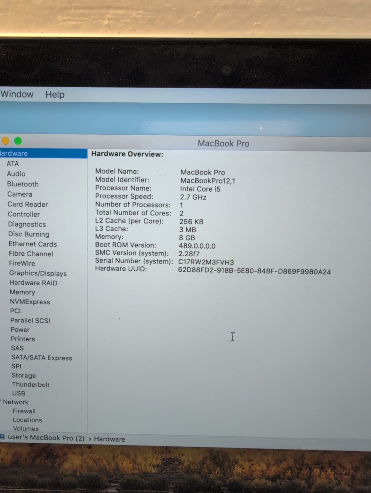Select Bluetooth in the sidebar
The image size is (371, 493).
[x=23, y=184]
